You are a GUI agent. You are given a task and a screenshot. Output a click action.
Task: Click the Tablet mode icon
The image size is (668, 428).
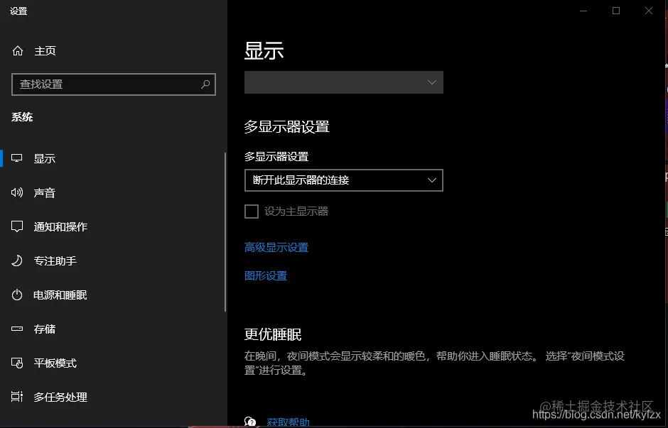(x=17, y=363)
